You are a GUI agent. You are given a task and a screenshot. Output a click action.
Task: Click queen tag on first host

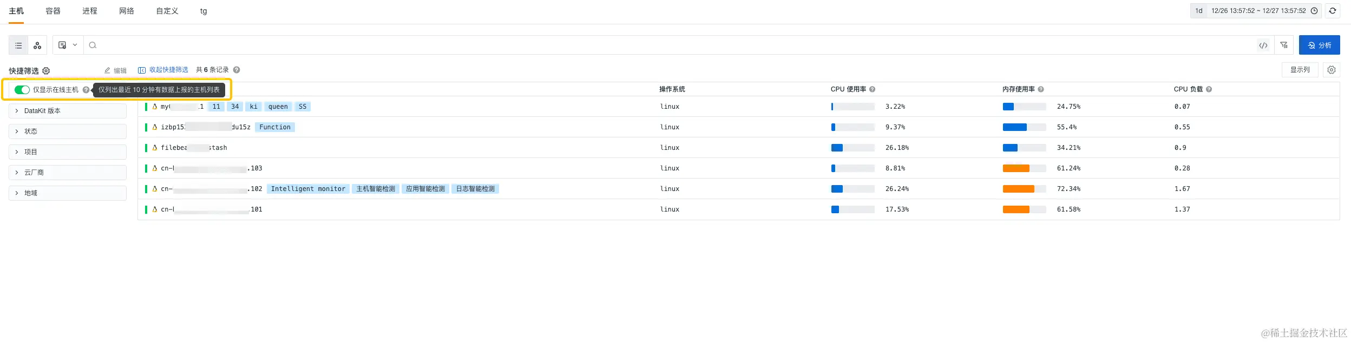(x=278, y=107)
